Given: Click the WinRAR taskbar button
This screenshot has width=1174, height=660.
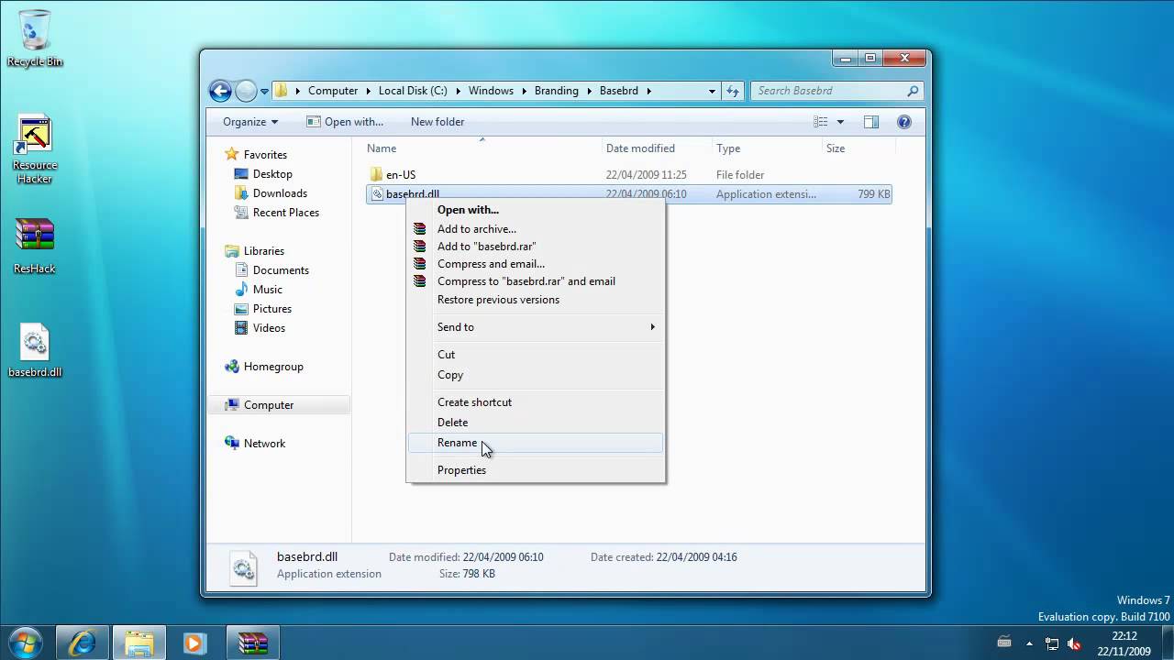Looking at the screenshot, I should [252, 643].
